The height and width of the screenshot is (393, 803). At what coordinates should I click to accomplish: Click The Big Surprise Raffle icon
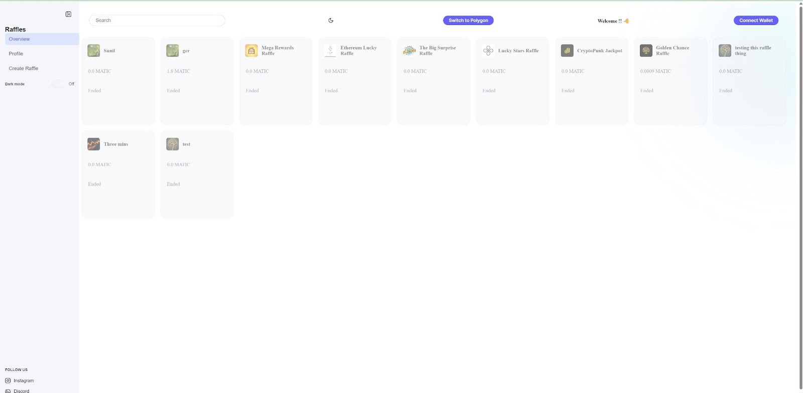coord(409,51)
